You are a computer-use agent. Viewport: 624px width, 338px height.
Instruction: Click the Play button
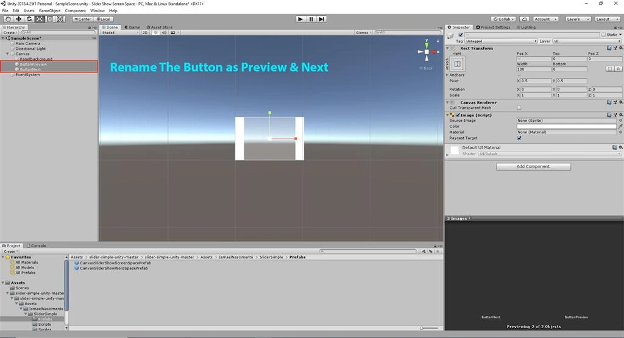tap(300, 19)
